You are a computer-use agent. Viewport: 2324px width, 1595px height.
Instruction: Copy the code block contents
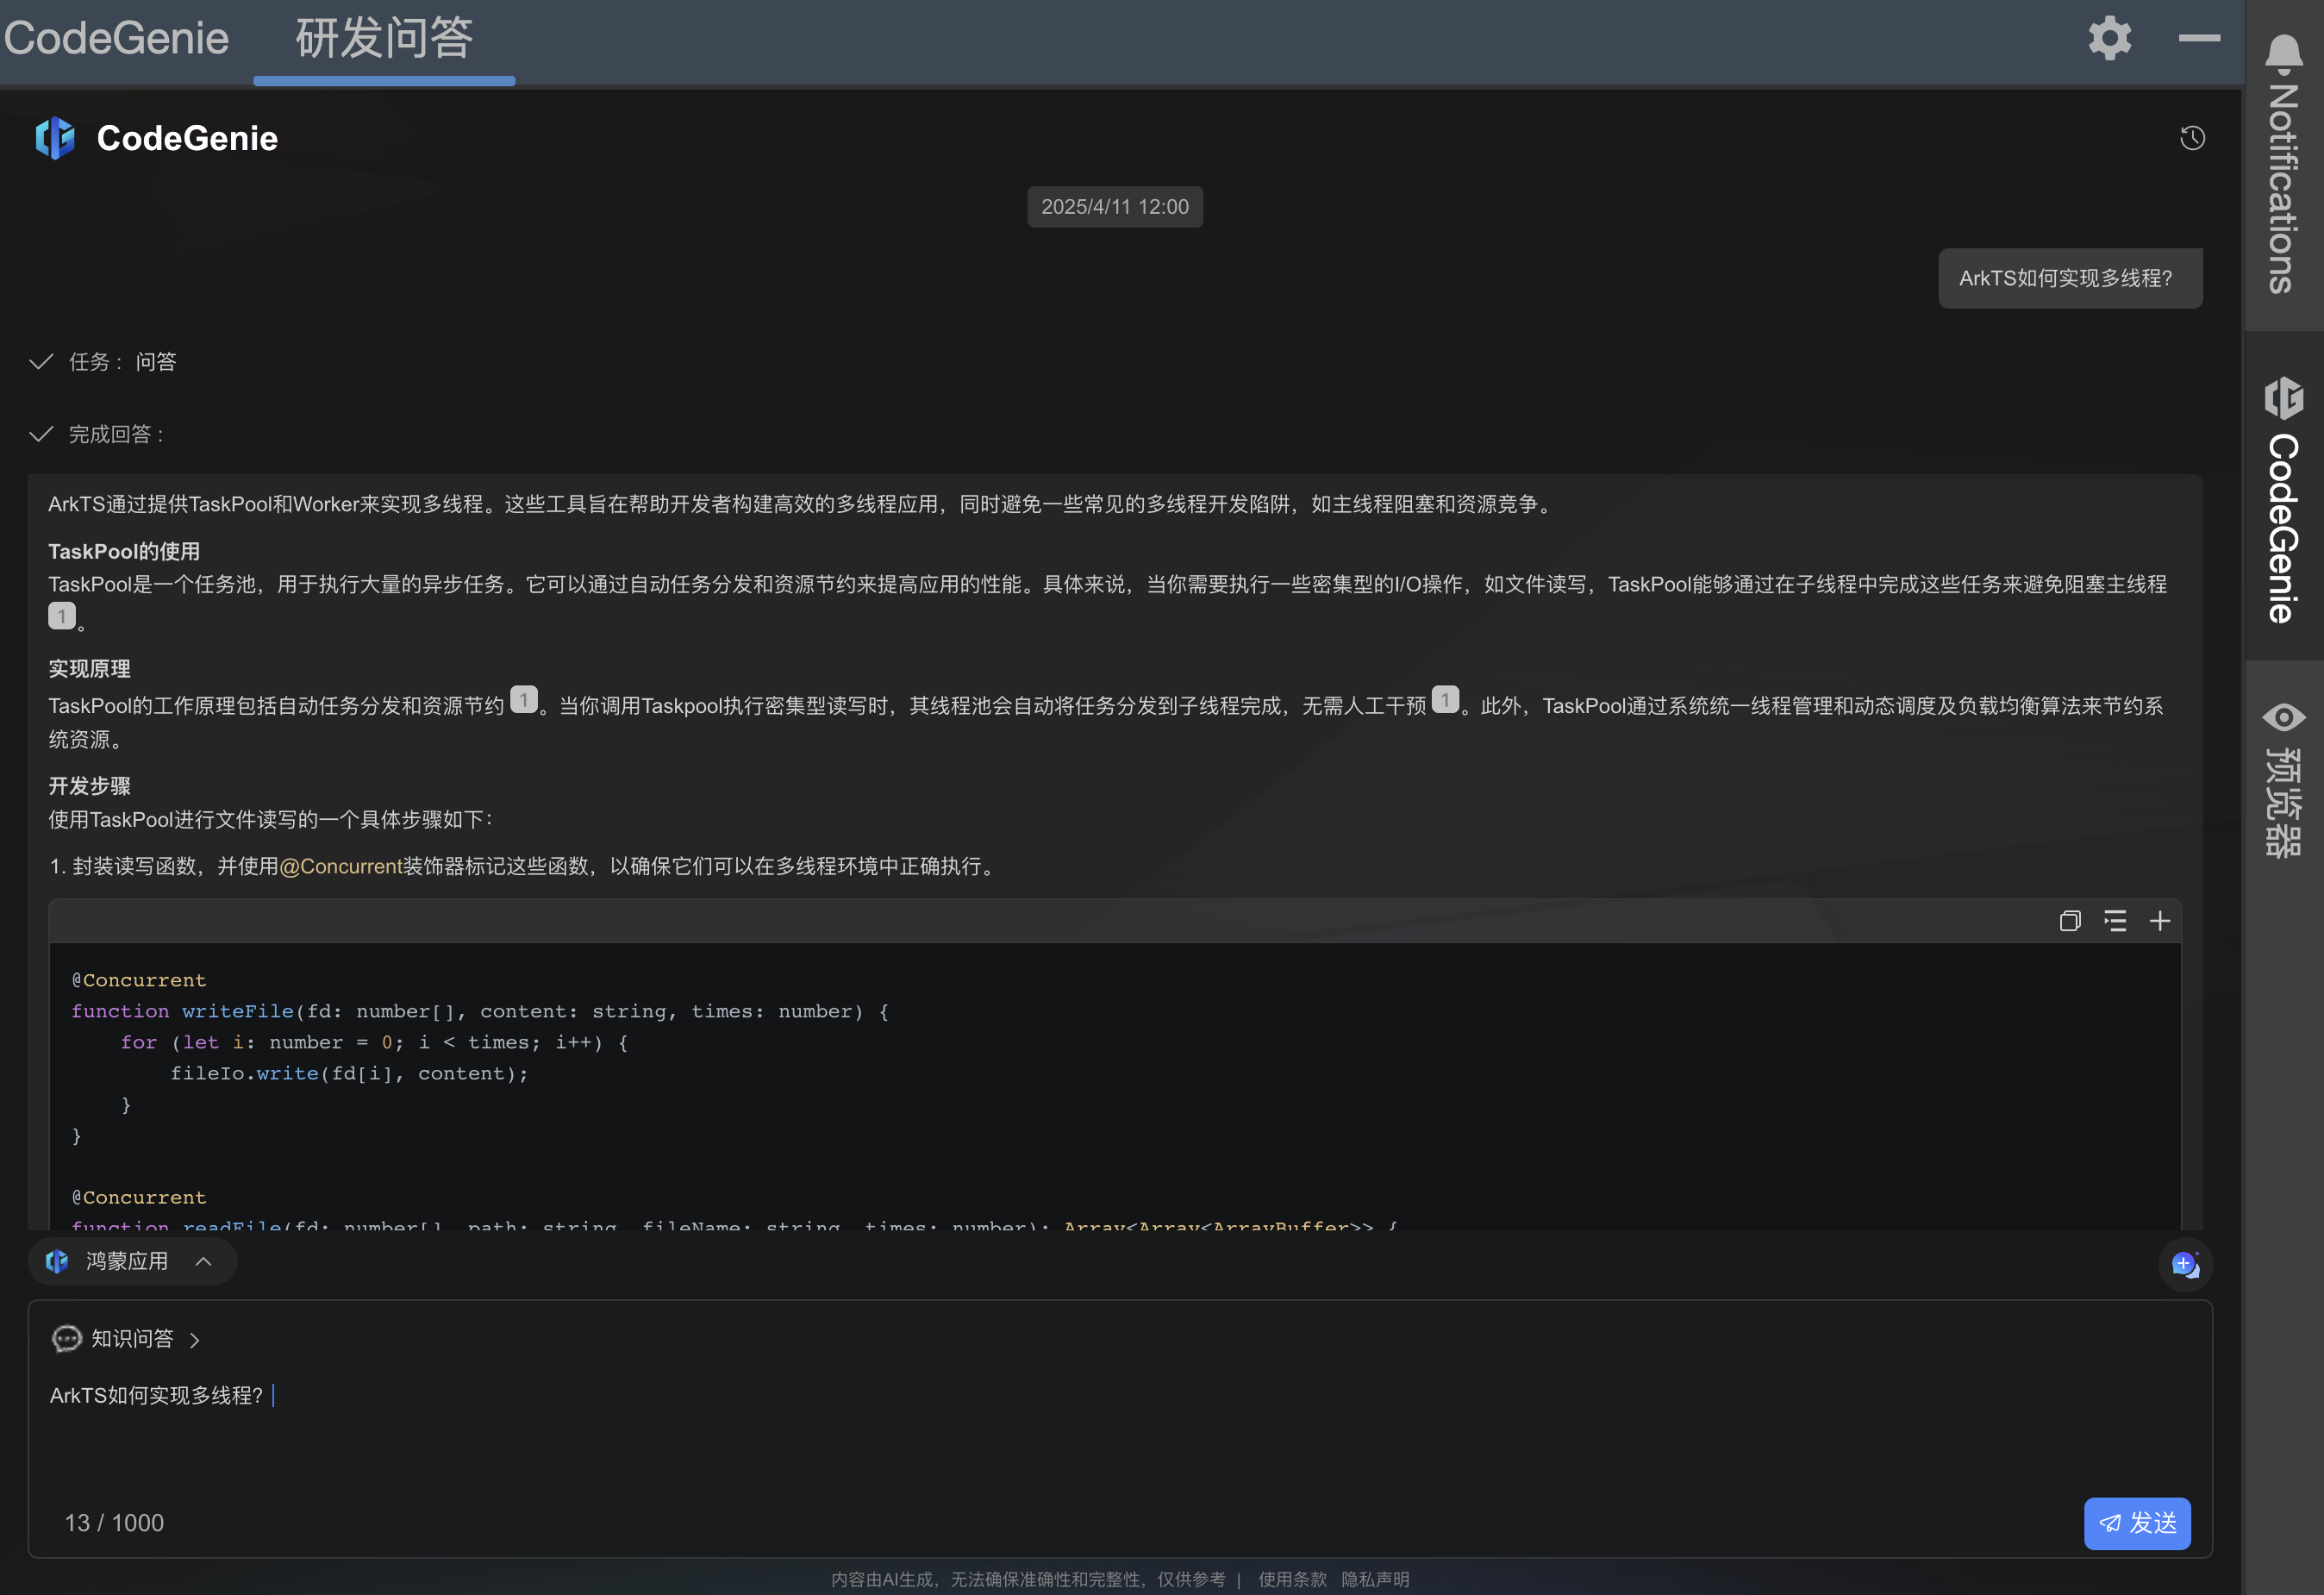(x=2070, y=921)
